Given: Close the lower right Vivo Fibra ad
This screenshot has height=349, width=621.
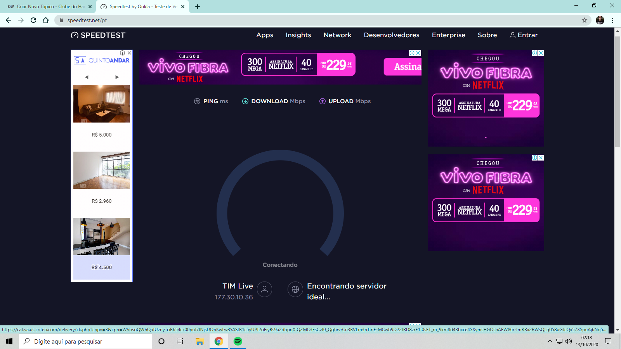Looking at the screenshot, I should pyautogui.click(x=541, y=158).
